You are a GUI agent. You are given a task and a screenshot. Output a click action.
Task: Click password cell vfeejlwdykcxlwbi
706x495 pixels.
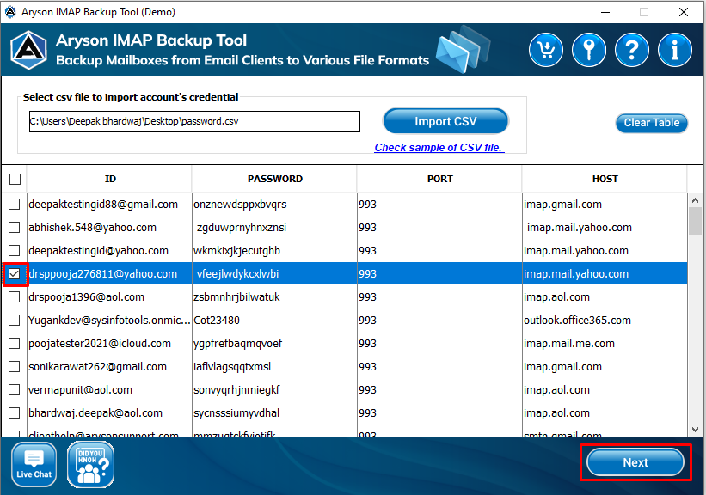point(274,273)
